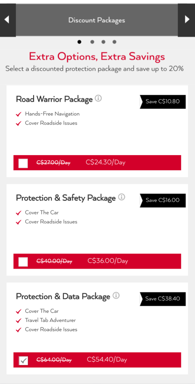The height and width of the screenshot is (384, 195).
Task: Open Protection & Safety Package info icon
Action: (122, 197)
